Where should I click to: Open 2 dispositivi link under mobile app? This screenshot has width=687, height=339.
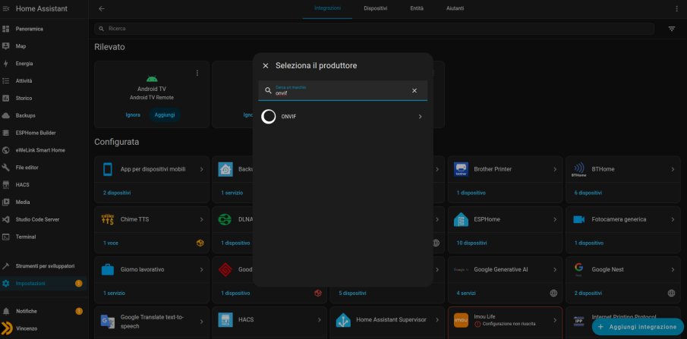[117, 193]
